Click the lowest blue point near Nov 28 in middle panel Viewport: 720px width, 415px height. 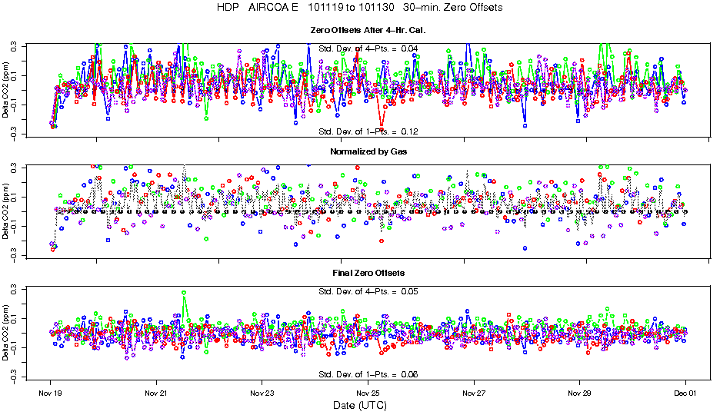525,248
